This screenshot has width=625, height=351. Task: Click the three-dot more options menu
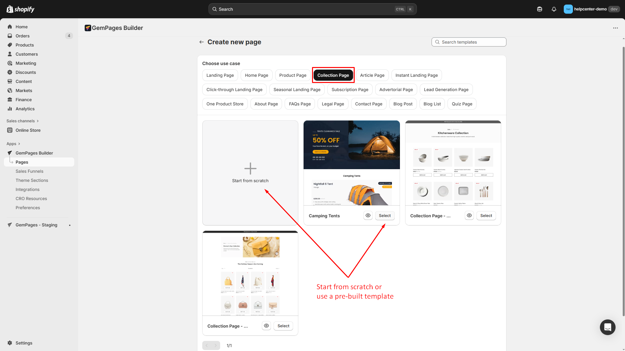point(615,28)
